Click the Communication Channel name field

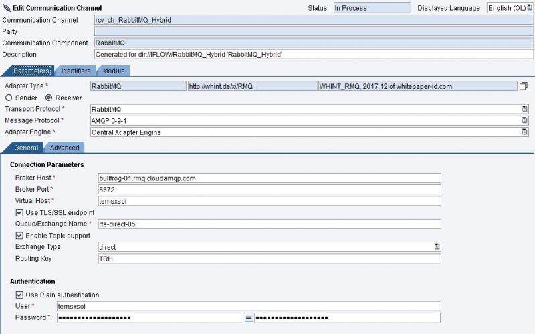[314, 20]
